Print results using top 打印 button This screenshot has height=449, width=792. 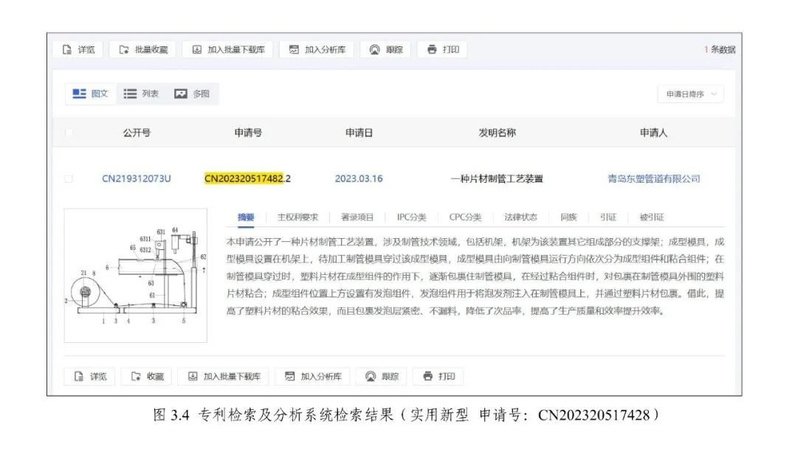coord(442,49)
